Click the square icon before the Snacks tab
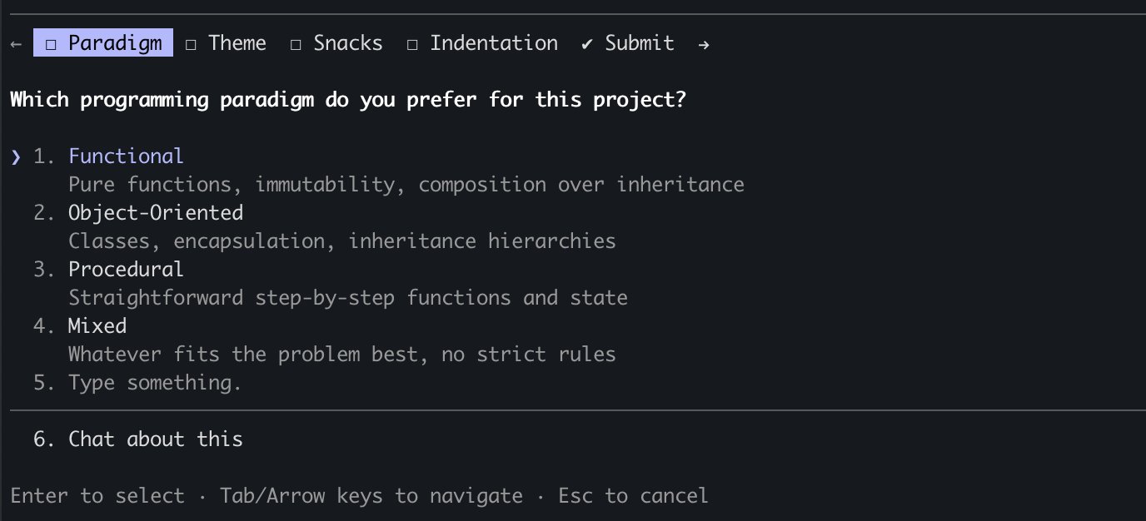1146x521 pixels. [296, 43]
